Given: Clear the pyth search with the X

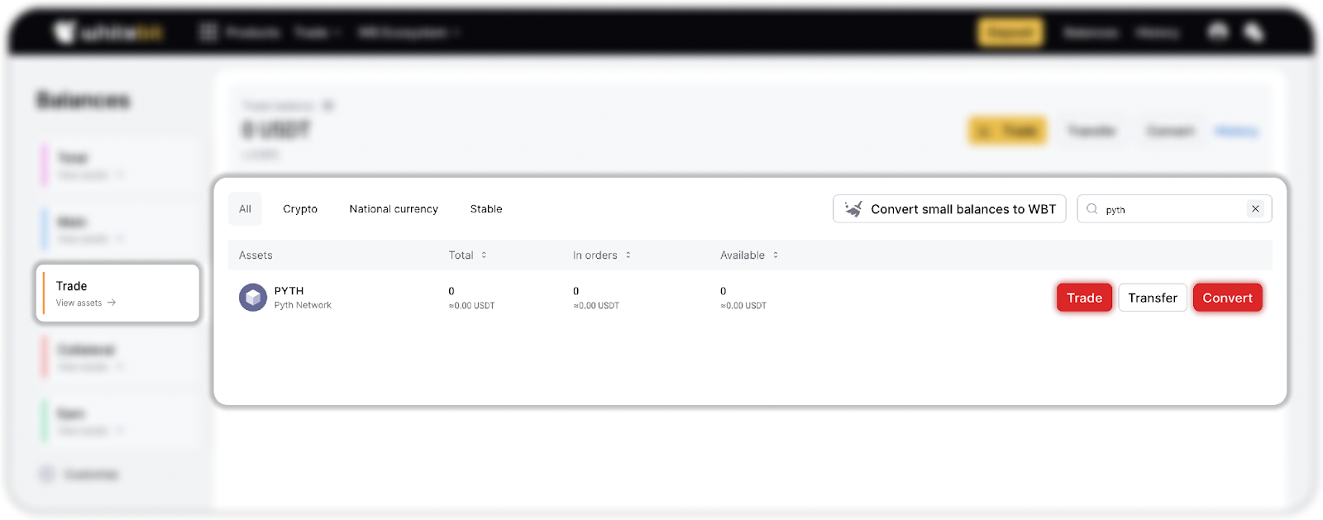Looking at the screenshot, I should (x=1255, y=209).
